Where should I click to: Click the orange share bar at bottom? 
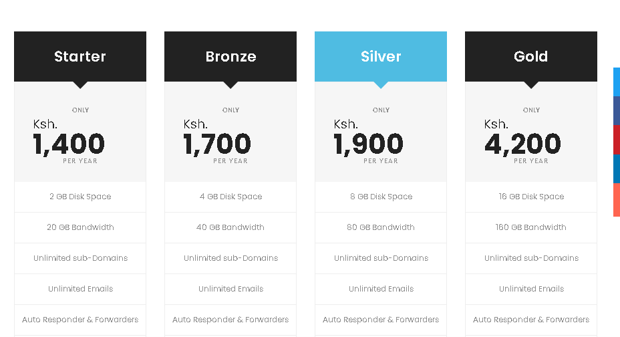tap(617, 199)
